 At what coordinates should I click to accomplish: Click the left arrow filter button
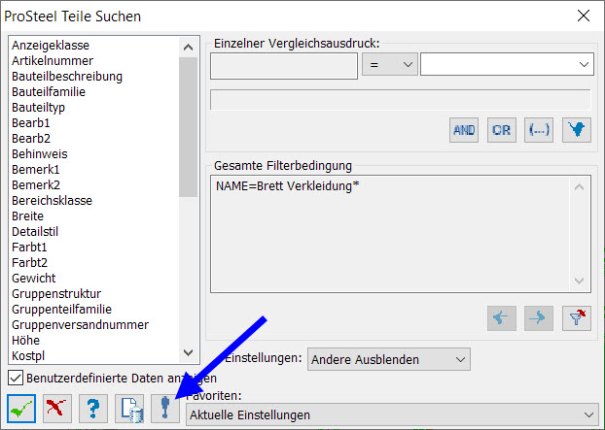point(501,318)
